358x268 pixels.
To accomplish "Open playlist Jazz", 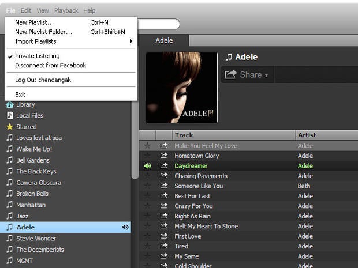I will point(22,216).
